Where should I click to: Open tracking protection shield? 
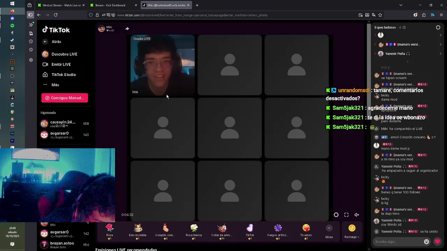click(x=91, y=15)
